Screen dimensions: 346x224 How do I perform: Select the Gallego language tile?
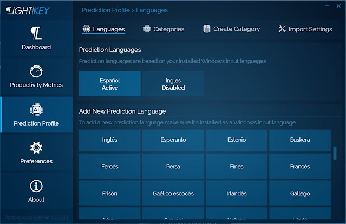click(x=300, y=193)
